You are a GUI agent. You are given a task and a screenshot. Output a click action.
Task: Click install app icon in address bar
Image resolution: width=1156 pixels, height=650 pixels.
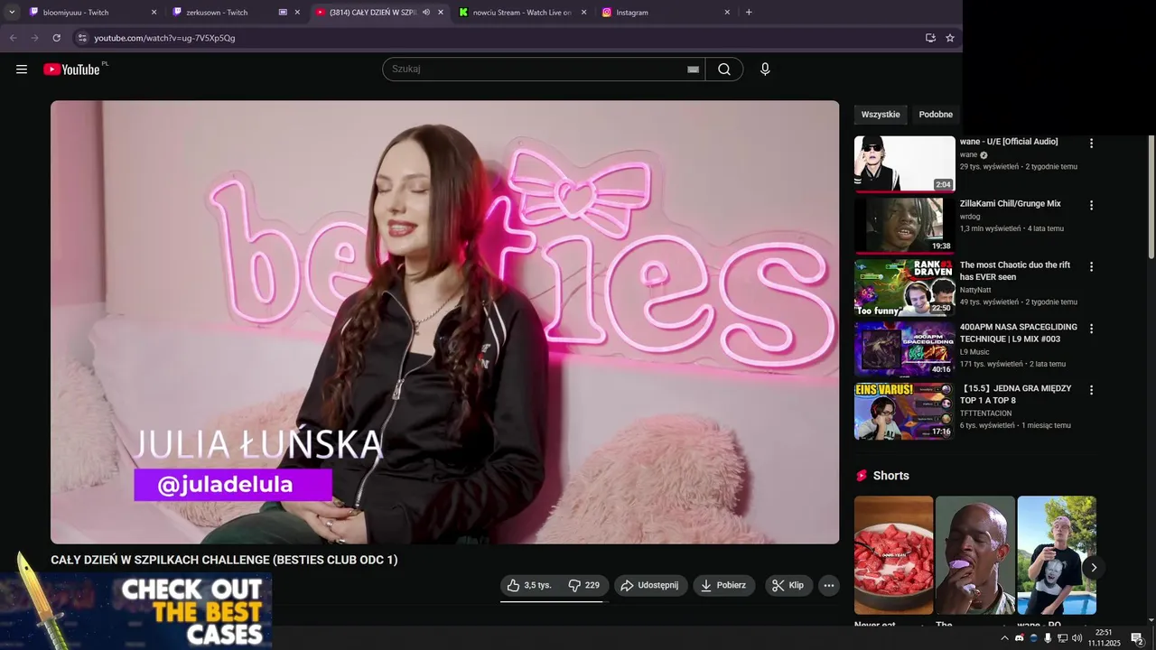[x=930, y=38]
